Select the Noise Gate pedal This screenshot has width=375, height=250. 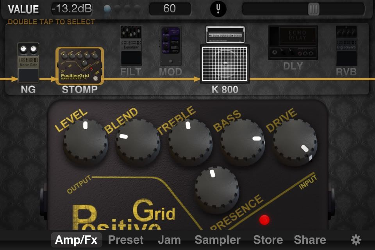pyautogui.click(x=28, y=63)
